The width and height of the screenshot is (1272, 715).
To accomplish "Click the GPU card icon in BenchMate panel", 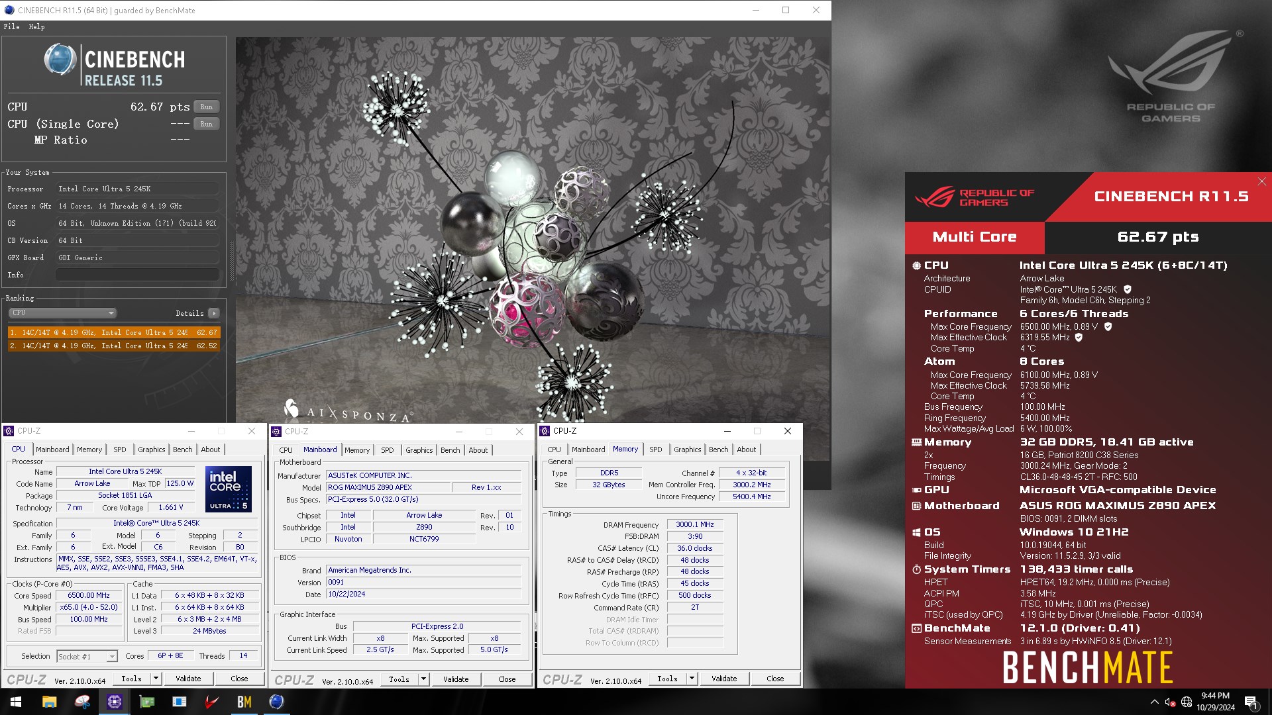I will point(916,490).
